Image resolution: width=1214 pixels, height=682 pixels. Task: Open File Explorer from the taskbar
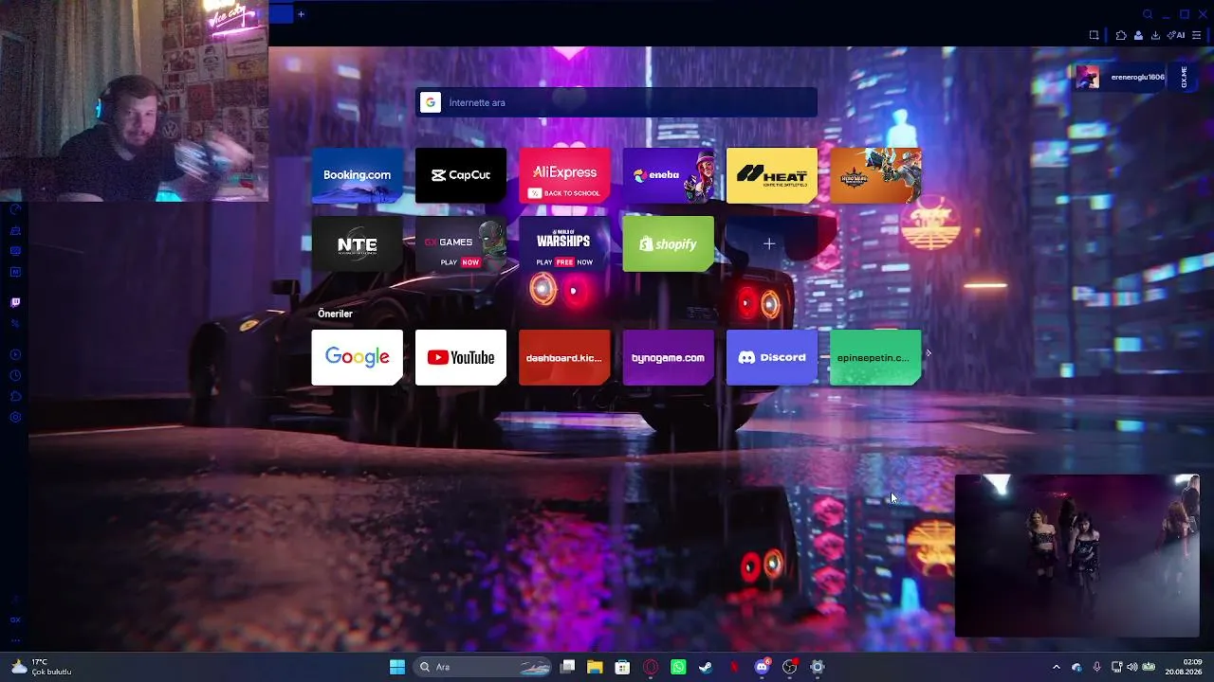click(595, 667)
